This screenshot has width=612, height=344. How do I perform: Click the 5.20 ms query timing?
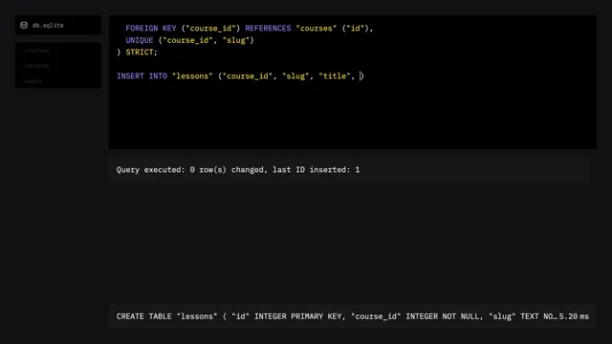click(x=574, y=316)
